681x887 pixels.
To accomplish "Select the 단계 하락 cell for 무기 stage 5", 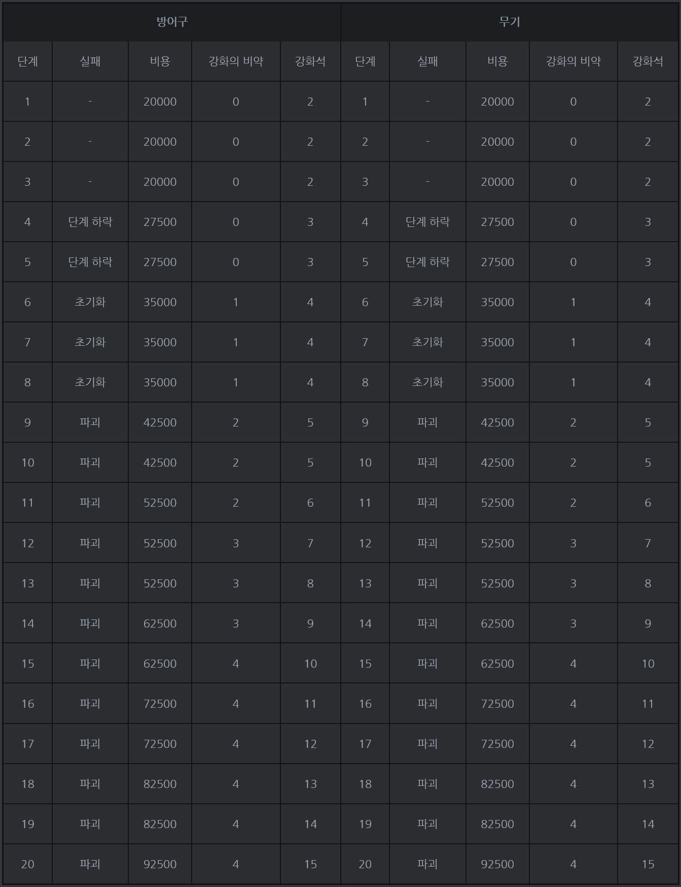I will (427, 262).
